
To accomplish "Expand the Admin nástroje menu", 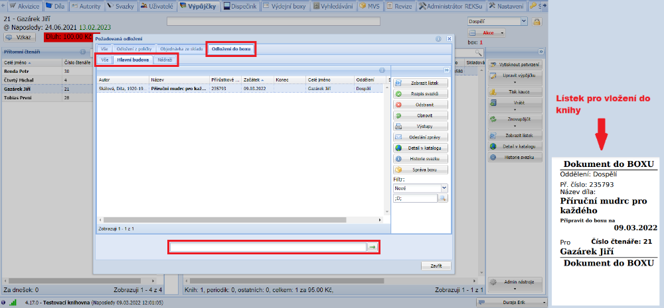I will tap(515, 282).
